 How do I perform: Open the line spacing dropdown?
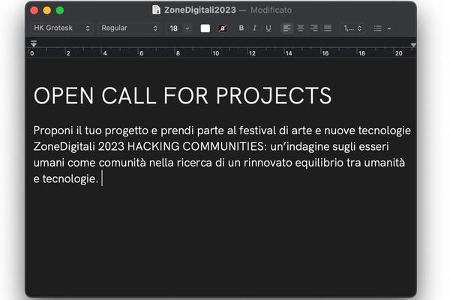point(352,28)
